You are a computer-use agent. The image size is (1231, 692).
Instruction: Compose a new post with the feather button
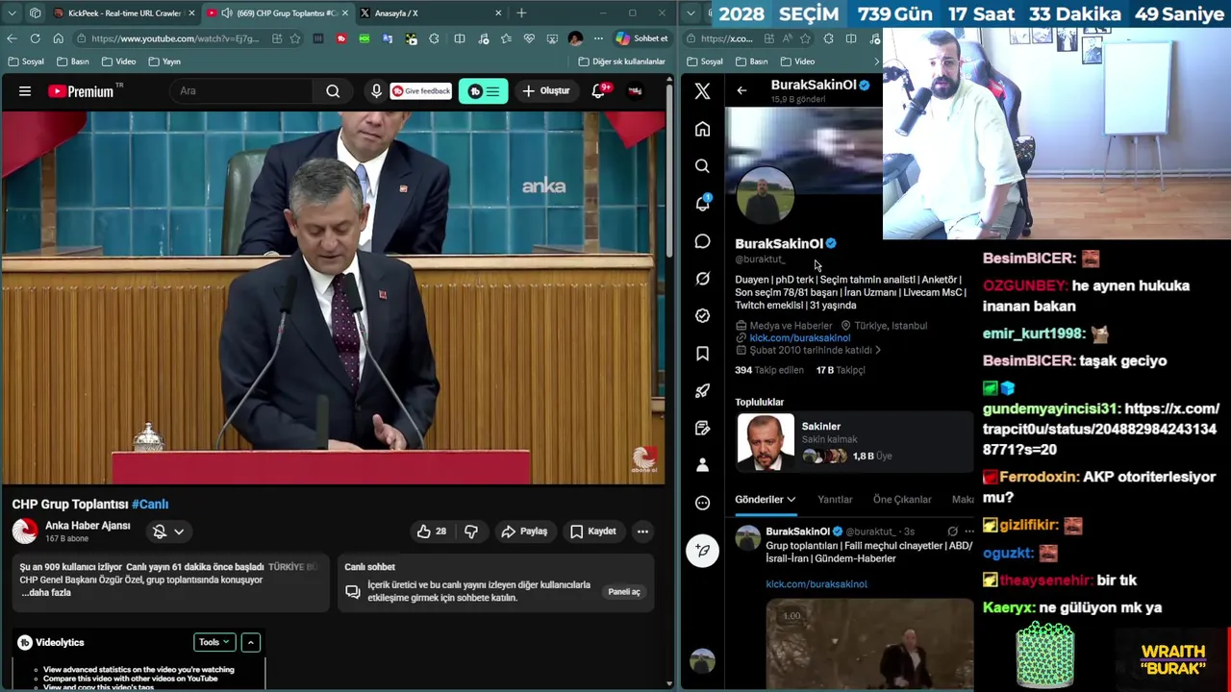(x=702, y=550)
